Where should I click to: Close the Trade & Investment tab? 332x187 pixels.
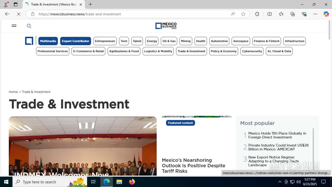tap(81, 4)
